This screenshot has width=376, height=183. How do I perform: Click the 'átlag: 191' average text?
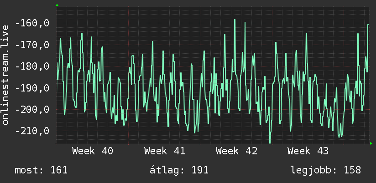(x=179, y=170)
